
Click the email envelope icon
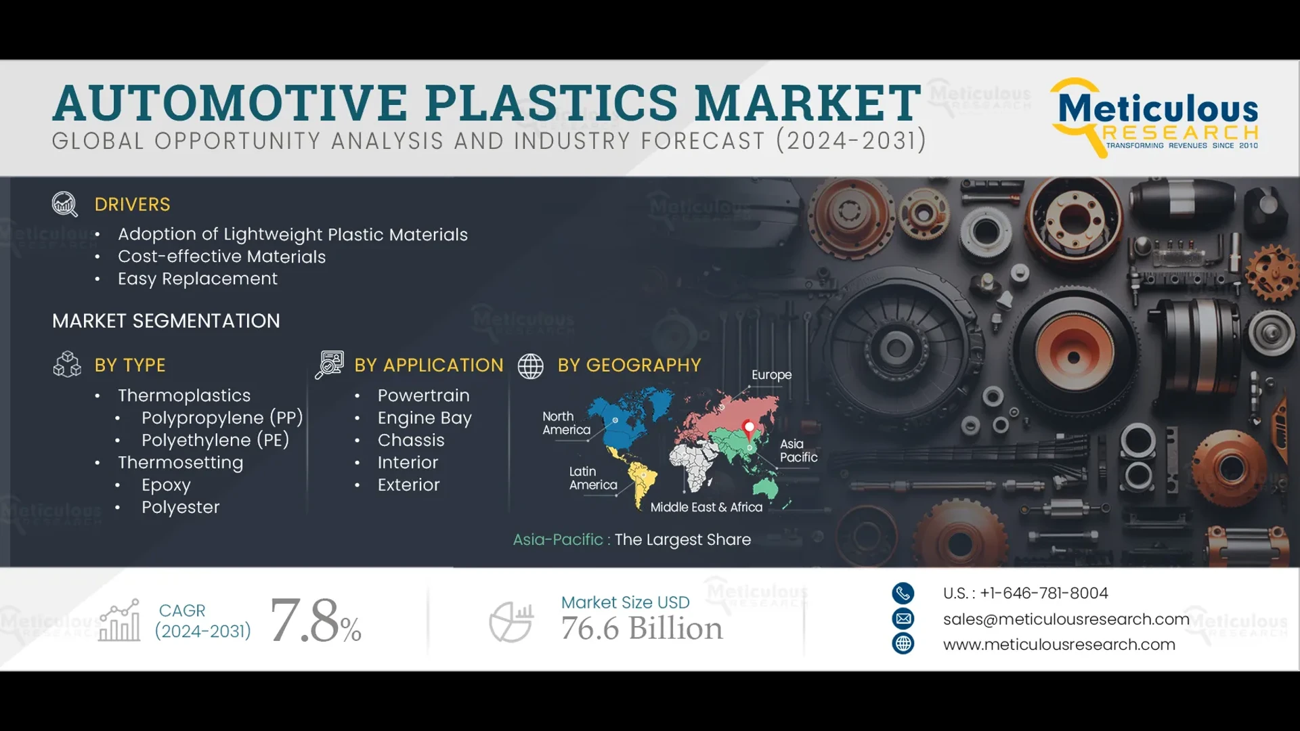[x=903, y=619]
